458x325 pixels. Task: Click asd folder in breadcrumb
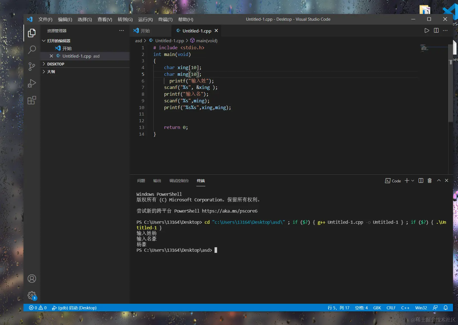139,41
